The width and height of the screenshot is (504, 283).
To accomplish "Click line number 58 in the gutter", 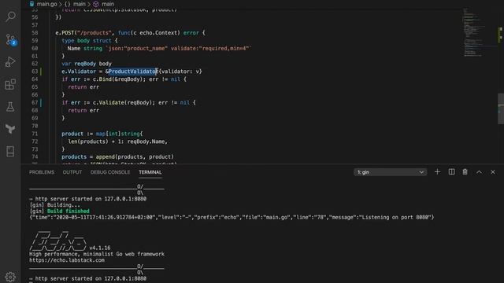I will 35,33.
